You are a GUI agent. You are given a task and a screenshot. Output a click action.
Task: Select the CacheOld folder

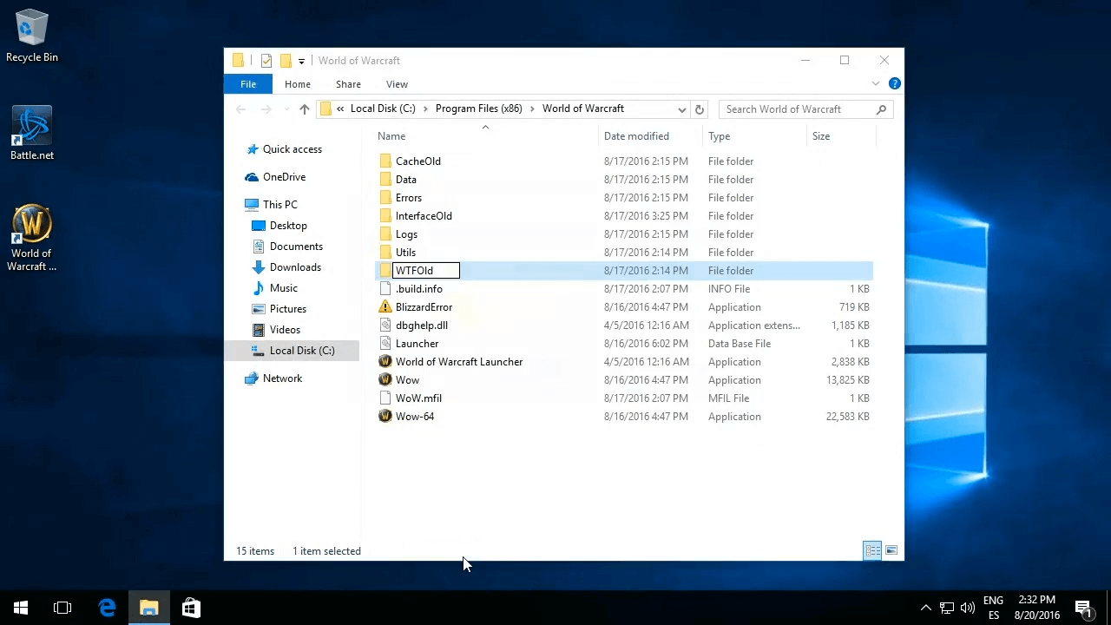pos(417,161)
